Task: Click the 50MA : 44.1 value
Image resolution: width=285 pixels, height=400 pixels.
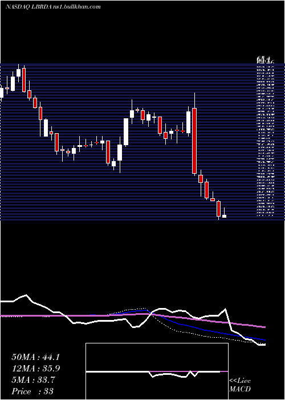Action: (x=35, y=357)
